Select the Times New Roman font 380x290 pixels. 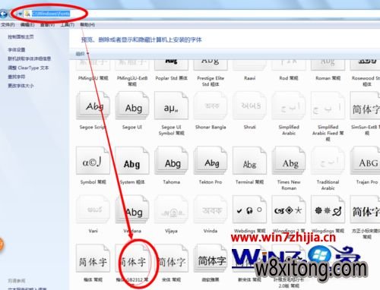(x=289, y=160)
